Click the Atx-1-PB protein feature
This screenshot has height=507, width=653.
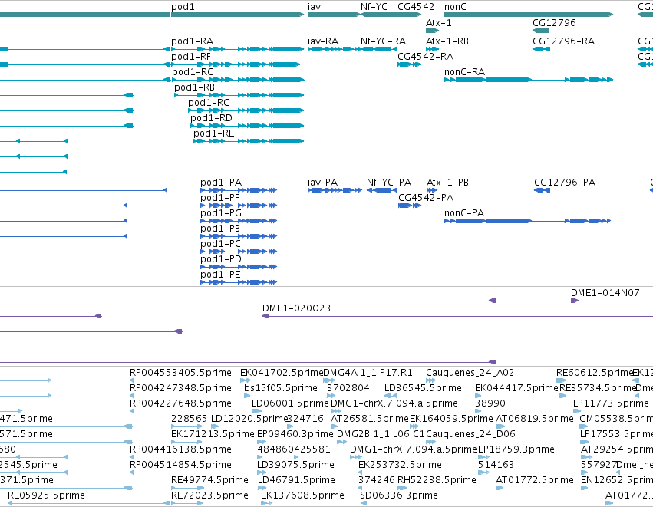432,190
